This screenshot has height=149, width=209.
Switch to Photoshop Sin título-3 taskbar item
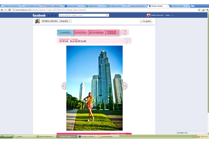click(88, 136)
